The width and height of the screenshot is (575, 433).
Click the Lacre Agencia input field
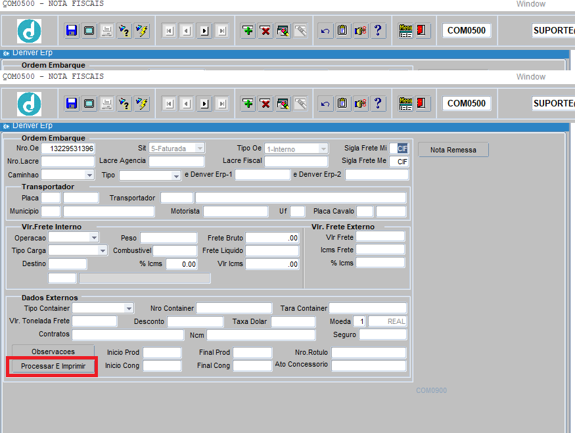[x=176, y=162]
